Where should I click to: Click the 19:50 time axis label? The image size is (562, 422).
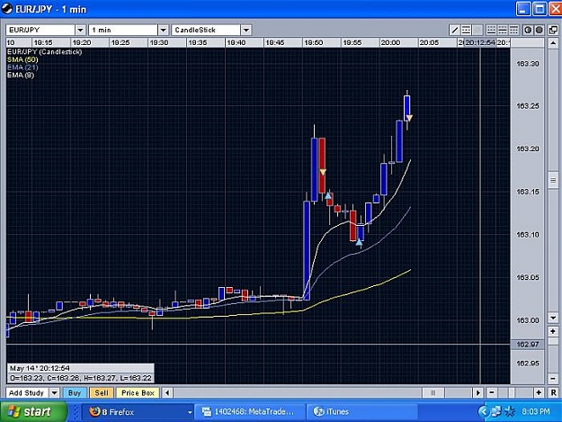(313, 42)
